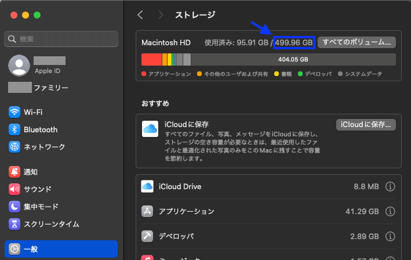Focus the 検索 search field
Viewport: 411px width, 260px height.
[61, 39]
